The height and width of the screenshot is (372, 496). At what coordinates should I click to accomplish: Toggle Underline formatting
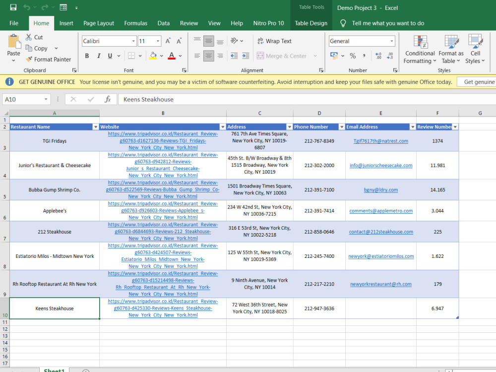coord(110,56)
